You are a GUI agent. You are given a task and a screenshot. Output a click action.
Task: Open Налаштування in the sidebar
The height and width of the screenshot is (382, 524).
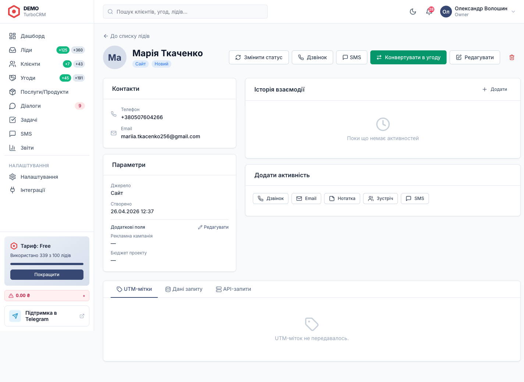pyautogui.click(x=47, y=177)
